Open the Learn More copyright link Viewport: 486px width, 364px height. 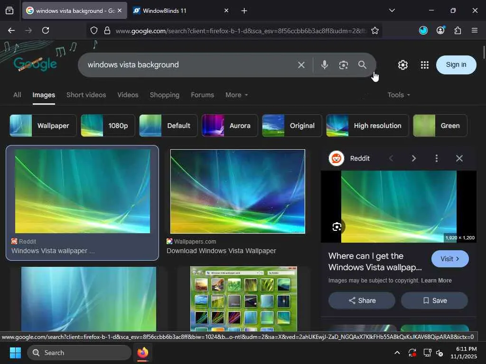click(437, 281)
